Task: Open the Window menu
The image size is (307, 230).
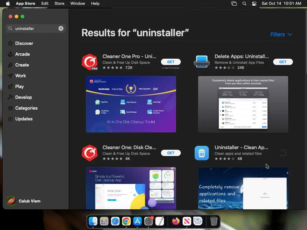Action: pyautogui.click(x=78, y=4)
